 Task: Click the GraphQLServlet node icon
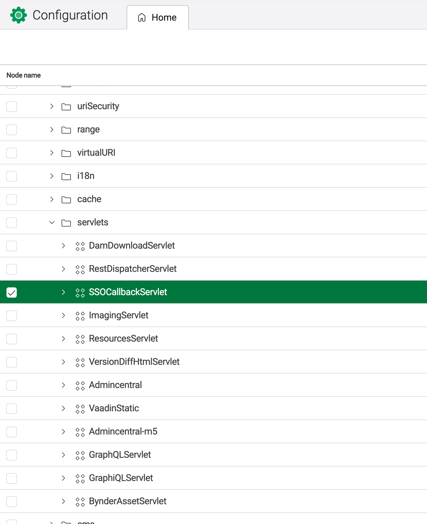(80, 455)
